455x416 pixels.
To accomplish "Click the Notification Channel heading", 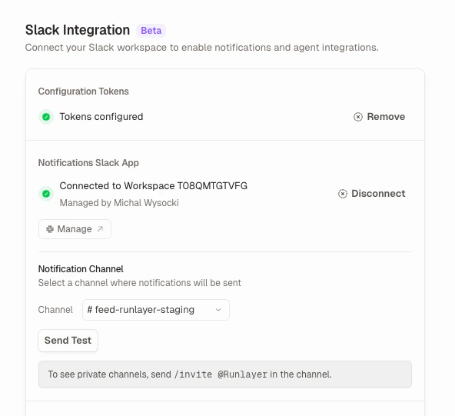I will [x=81, y=269].
